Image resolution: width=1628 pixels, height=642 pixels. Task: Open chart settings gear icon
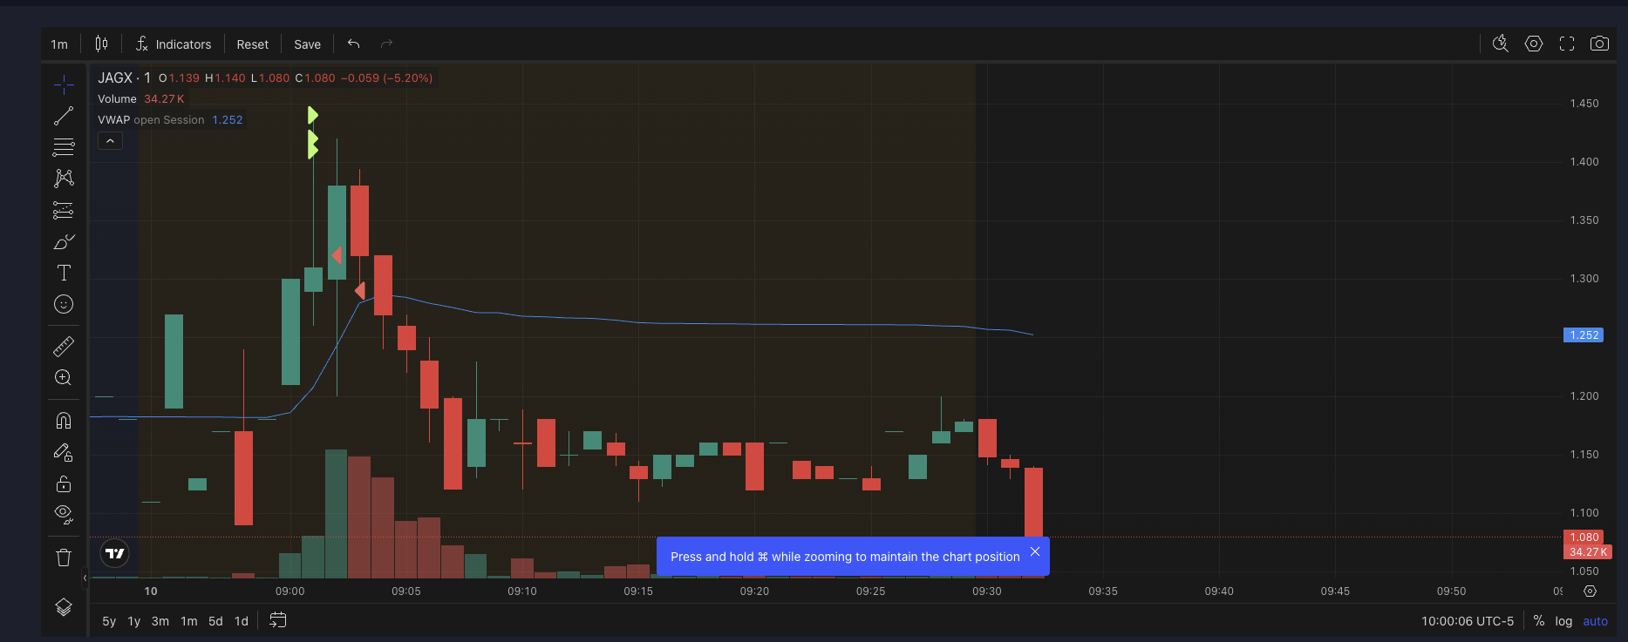[x=1534, y=44]
